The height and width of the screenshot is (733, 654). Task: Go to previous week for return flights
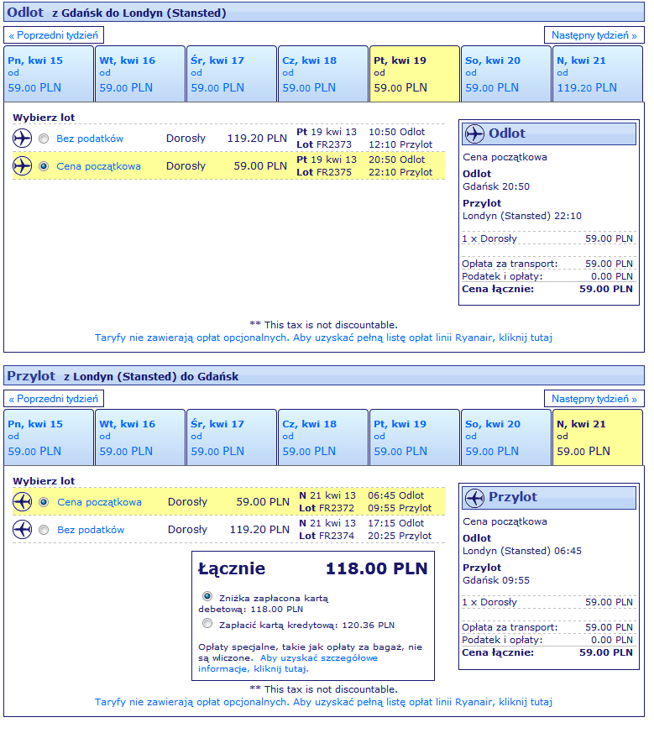54,399
